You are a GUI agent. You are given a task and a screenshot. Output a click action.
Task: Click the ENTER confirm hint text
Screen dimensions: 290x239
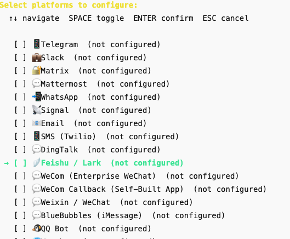163,18
